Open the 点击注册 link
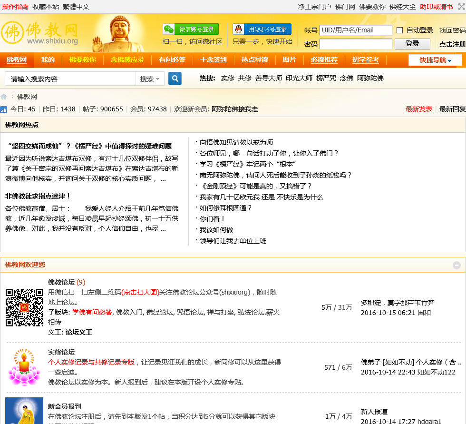Viewport: 466px width, 424px height. (452, 44)
